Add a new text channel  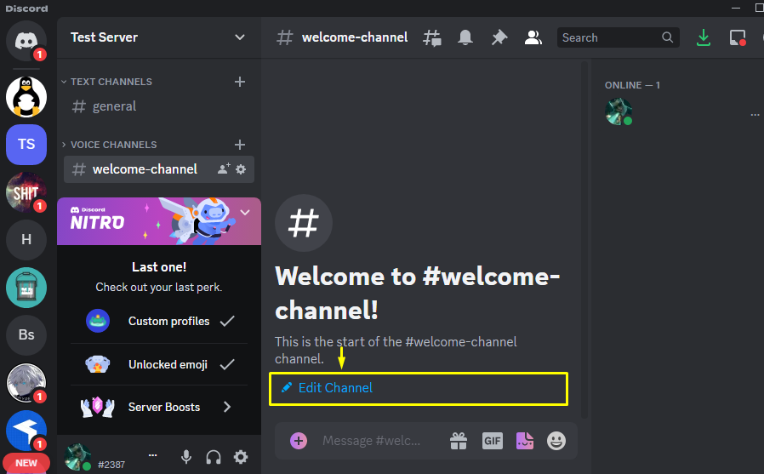click(239, 82)
